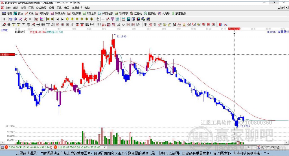Screen dimensions: 289x156
Task: Jump to last bar with skip-to-end icon
Action: (x=52, y=19)
